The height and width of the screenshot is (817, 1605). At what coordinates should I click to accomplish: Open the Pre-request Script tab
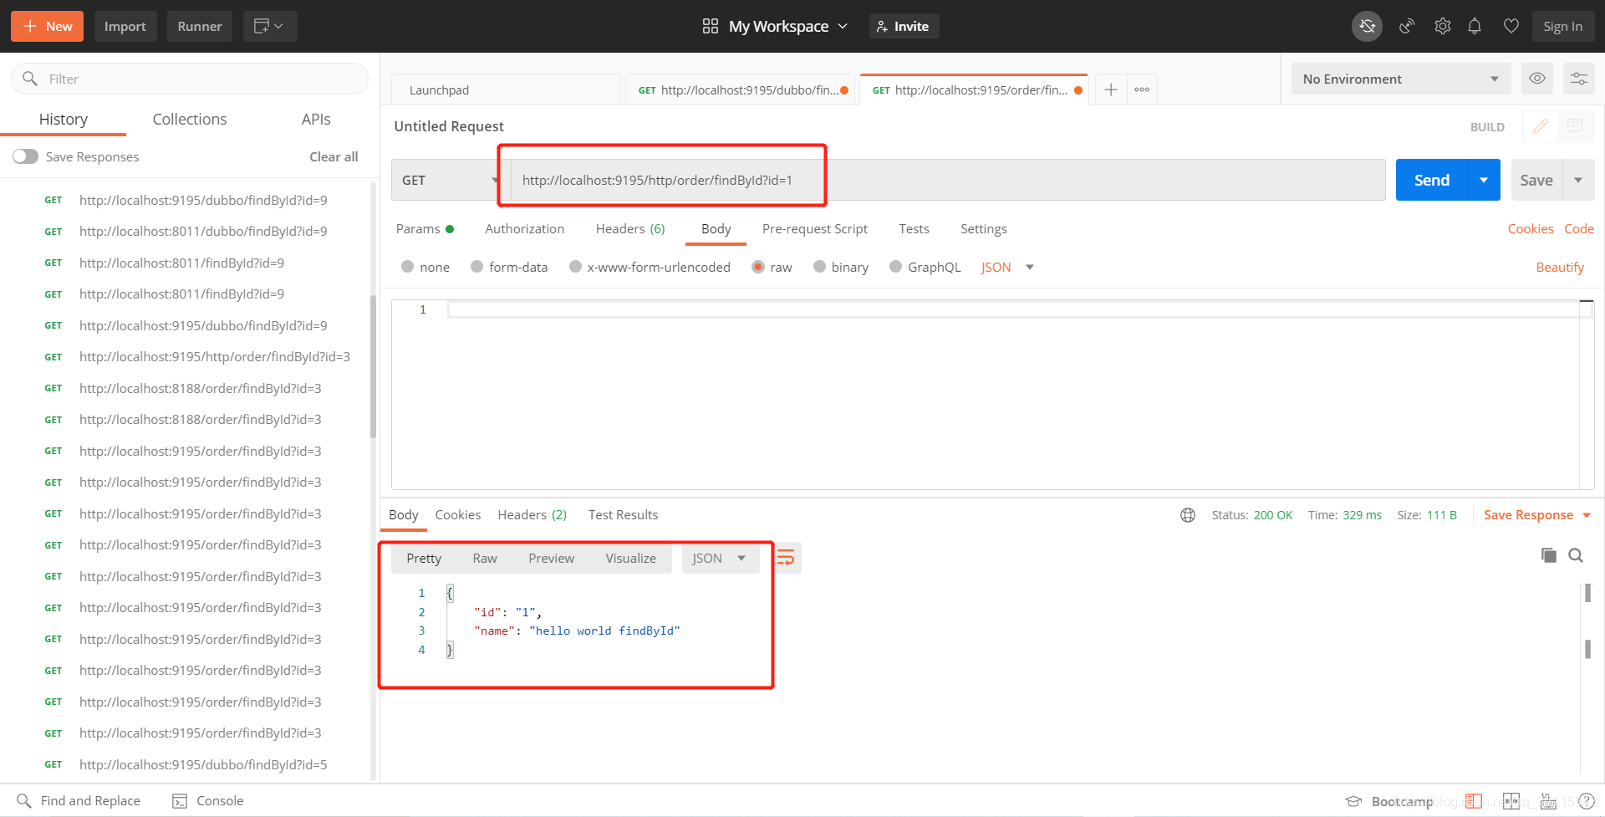coord(814,229)
